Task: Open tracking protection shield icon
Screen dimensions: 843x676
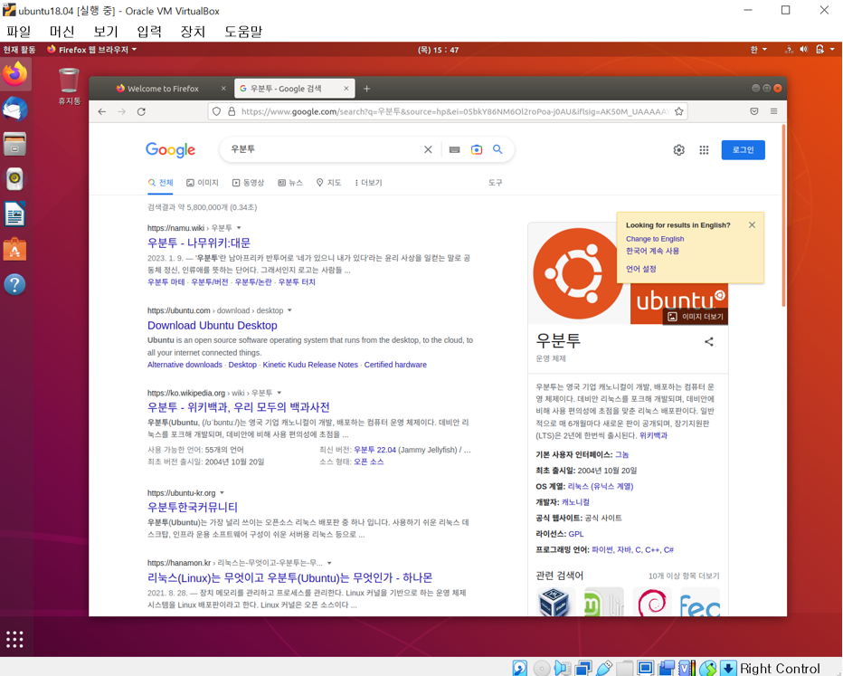Action: pyautogui.click(x=217, y=111)
